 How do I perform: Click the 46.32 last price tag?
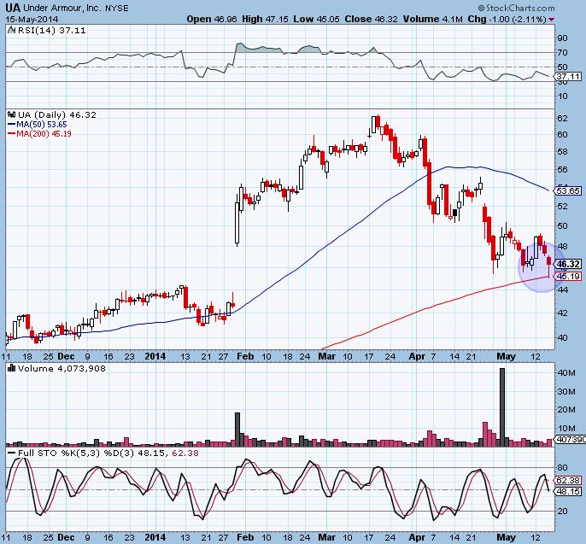(x=568, y=264)
